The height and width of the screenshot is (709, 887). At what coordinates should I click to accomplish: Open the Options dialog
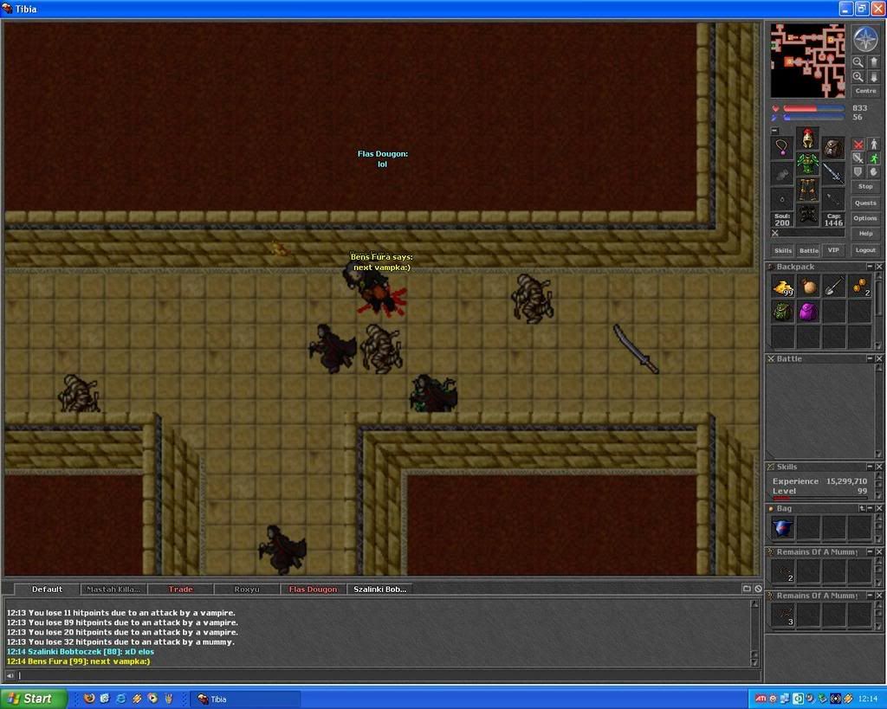click(865, 218)
